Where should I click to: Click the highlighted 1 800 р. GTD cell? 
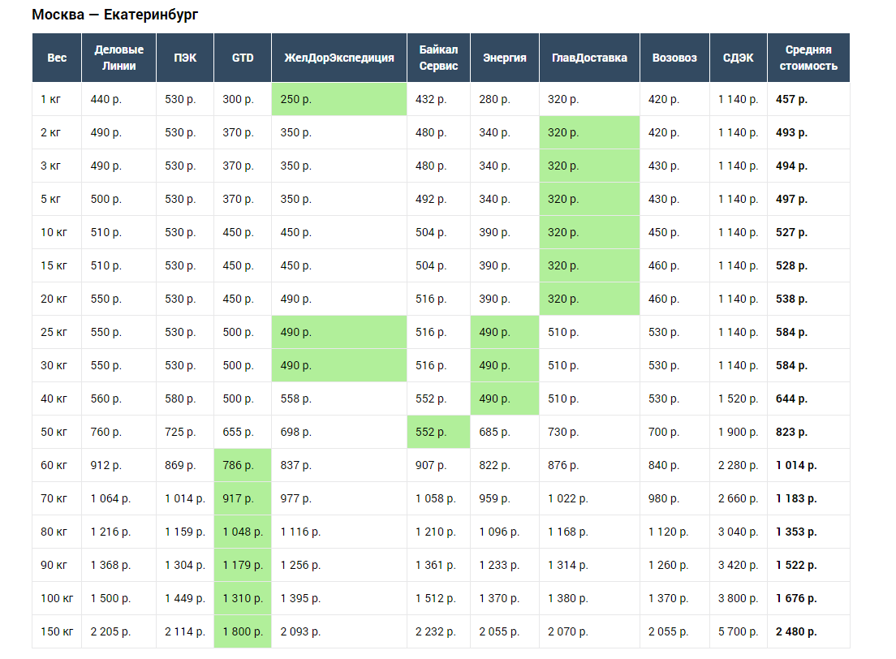tap(243, 631)
